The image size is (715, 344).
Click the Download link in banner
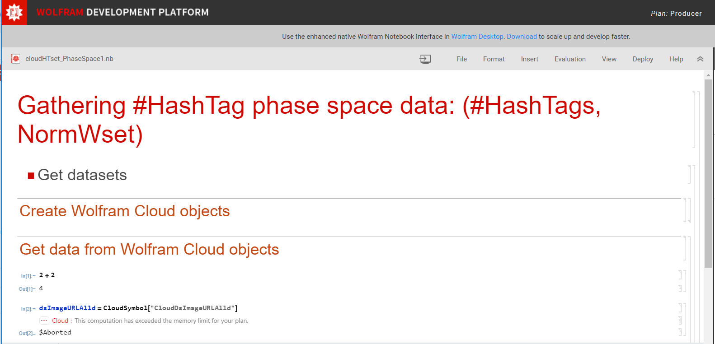point(522,37)
